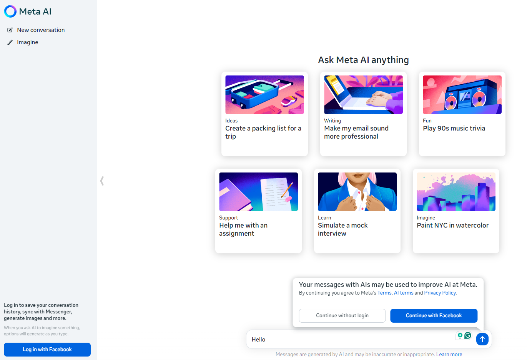Image resolution: width=527 pixels, height=360 pixels.
Task: Click 'Make my email sound more professional'
Action: [356, 132]
